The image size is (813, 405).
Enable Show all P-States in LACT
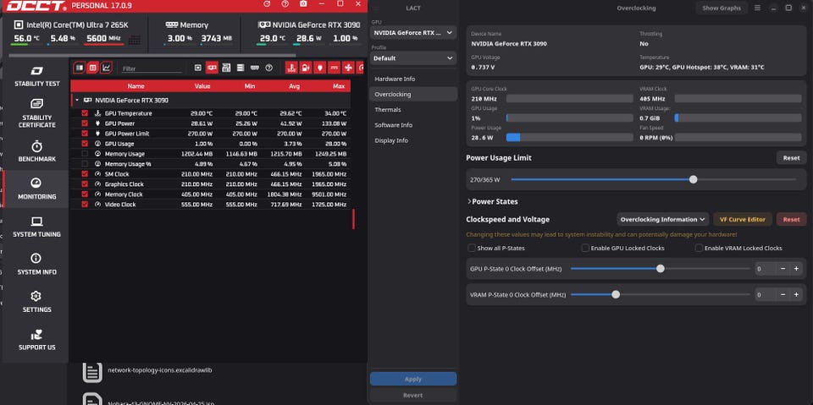pyautogui.click(x=472, y=248)
